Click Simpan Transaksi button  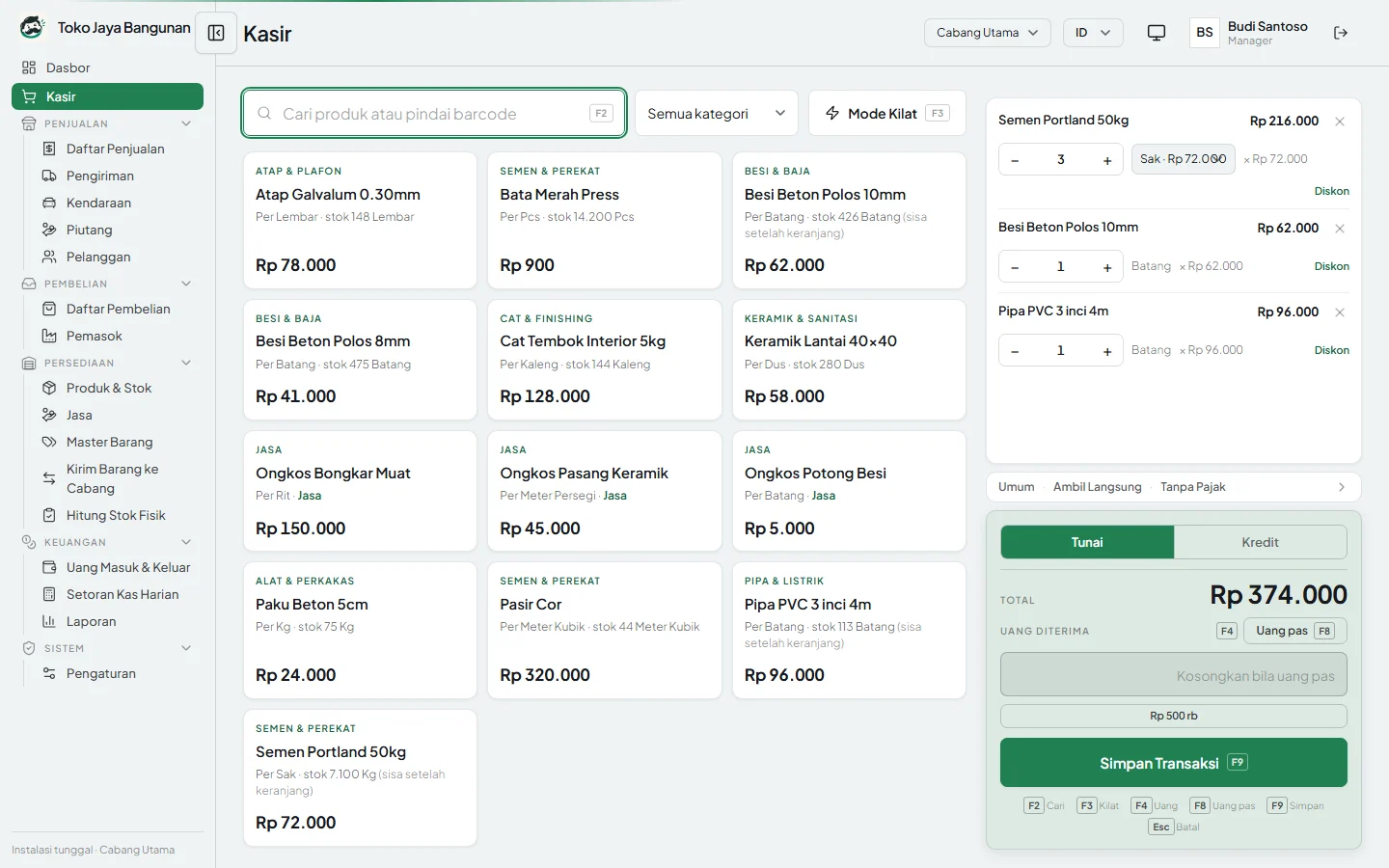(1174, 763)
